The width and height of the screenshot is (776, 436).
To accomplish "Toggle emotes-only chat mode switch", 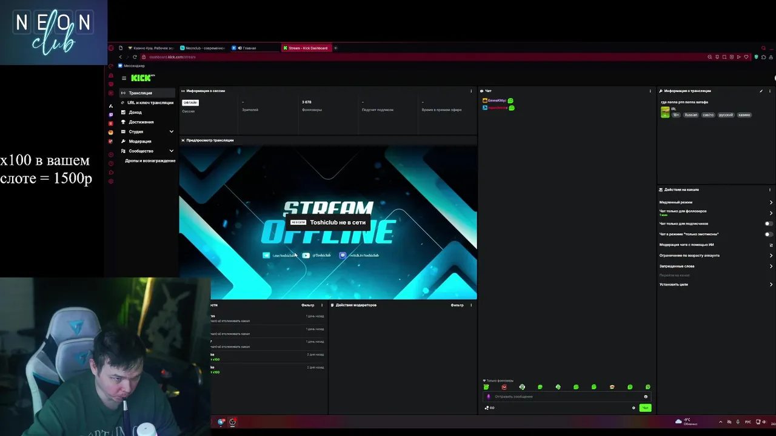I will pyautogui.click(x=769, y=234).
